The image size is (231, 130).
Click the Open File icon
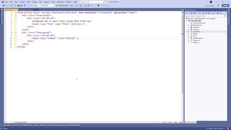[x=16, y=6]
